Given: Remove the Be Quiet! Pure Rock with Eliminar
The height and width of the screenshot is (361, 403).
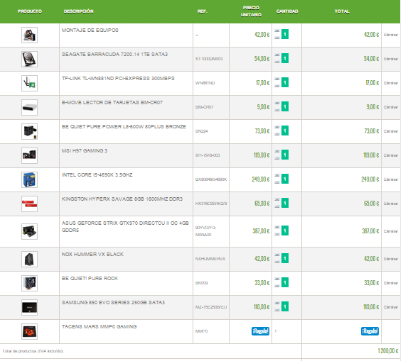Looking at the screenshot, I should click(391, 283).
